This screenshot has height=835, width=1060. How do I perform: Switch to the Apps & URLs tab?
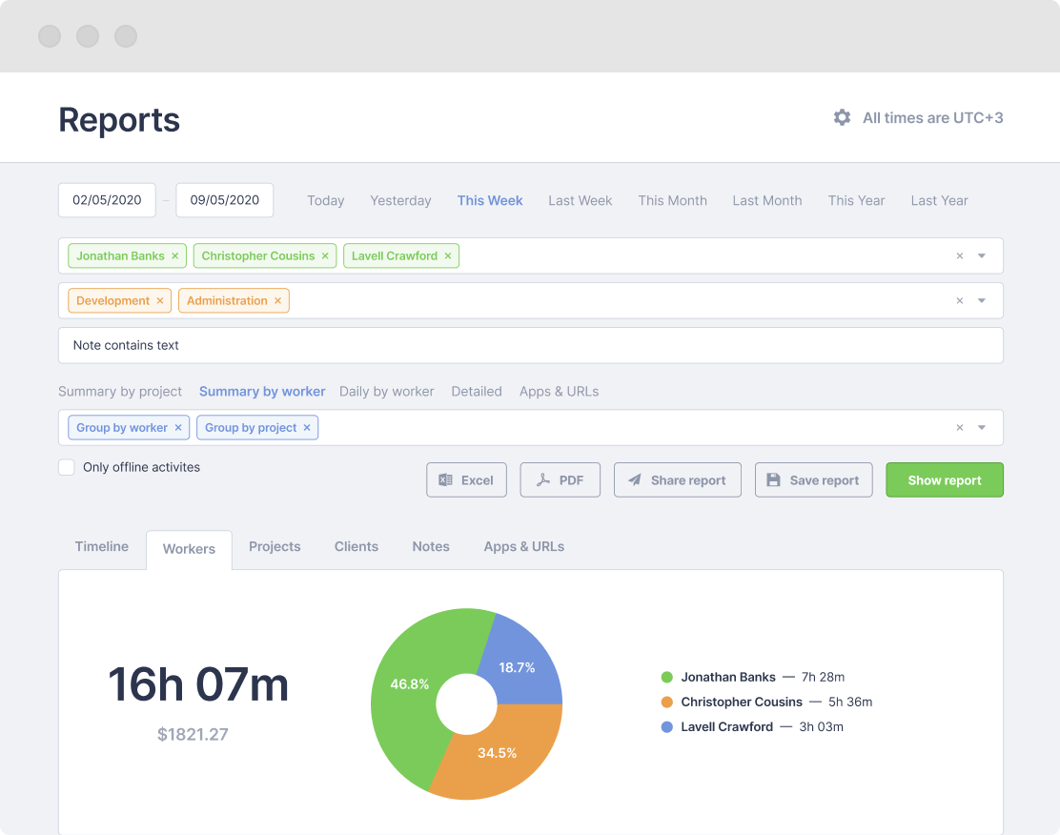(523, 546)
